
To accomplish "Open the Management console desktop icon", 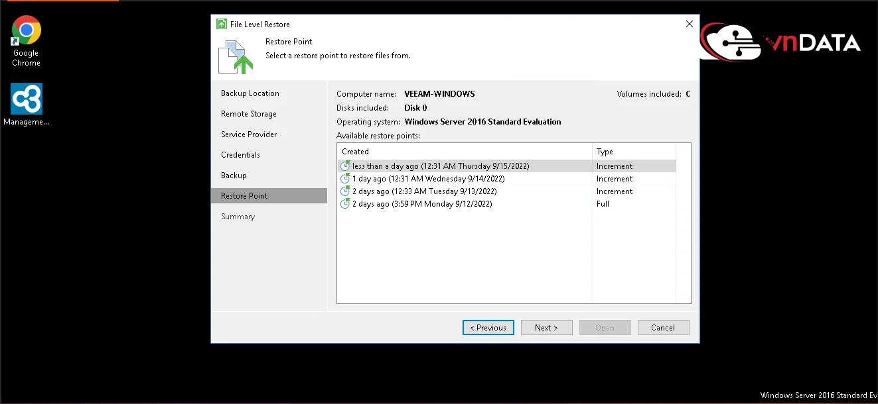I will coord(27,105).
